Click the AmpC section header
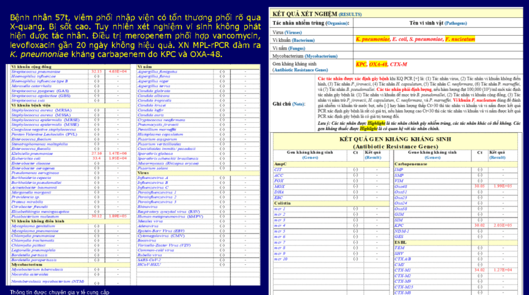The width and height of the screenshot is (529, 295). (280, 164)
